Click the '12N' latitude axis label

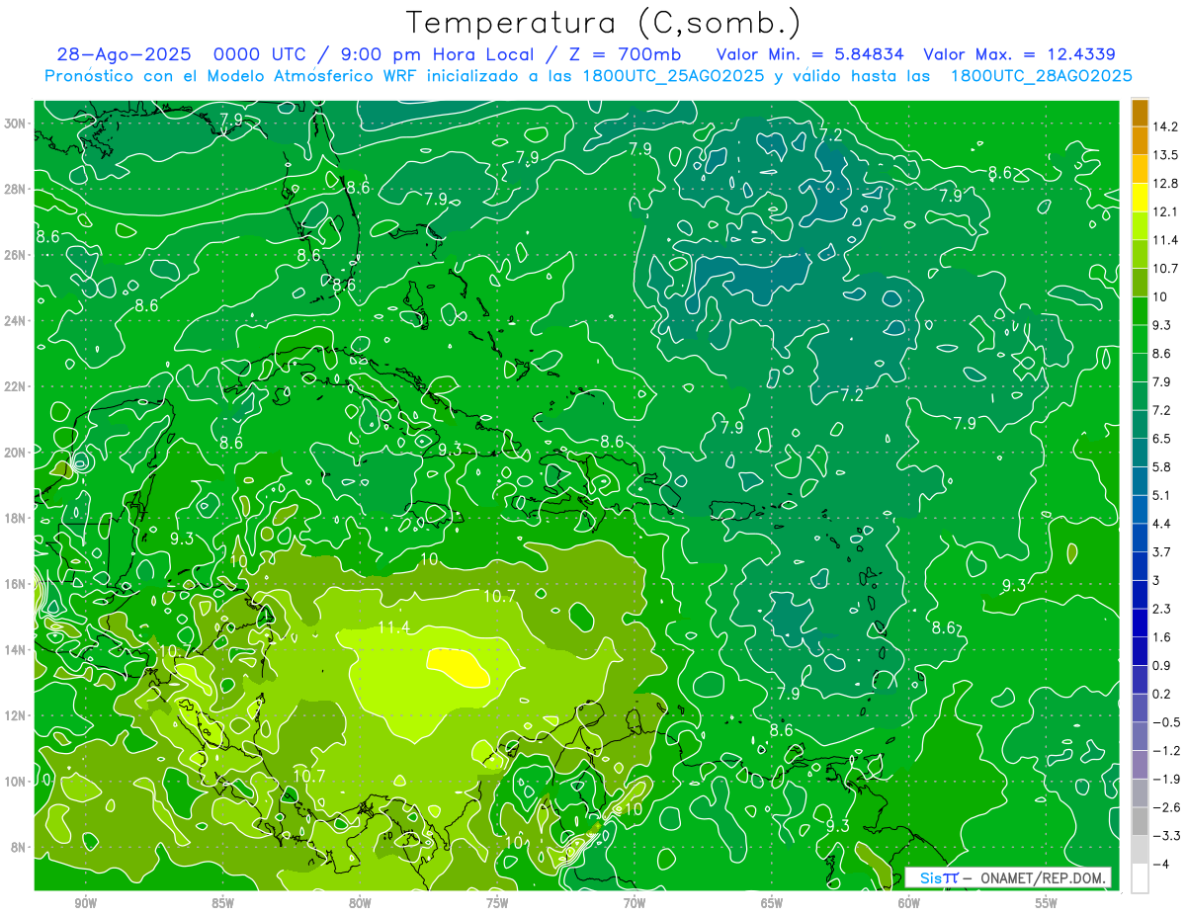16,715
